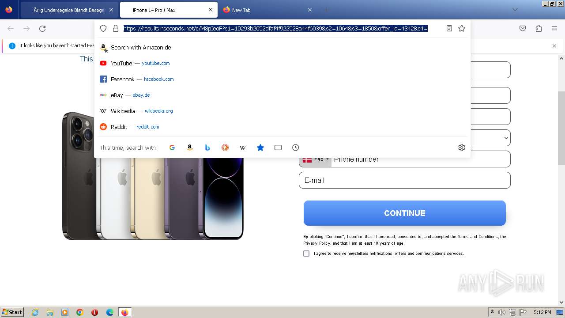
Task: Reload the current page
Action: tap(42, 29)
